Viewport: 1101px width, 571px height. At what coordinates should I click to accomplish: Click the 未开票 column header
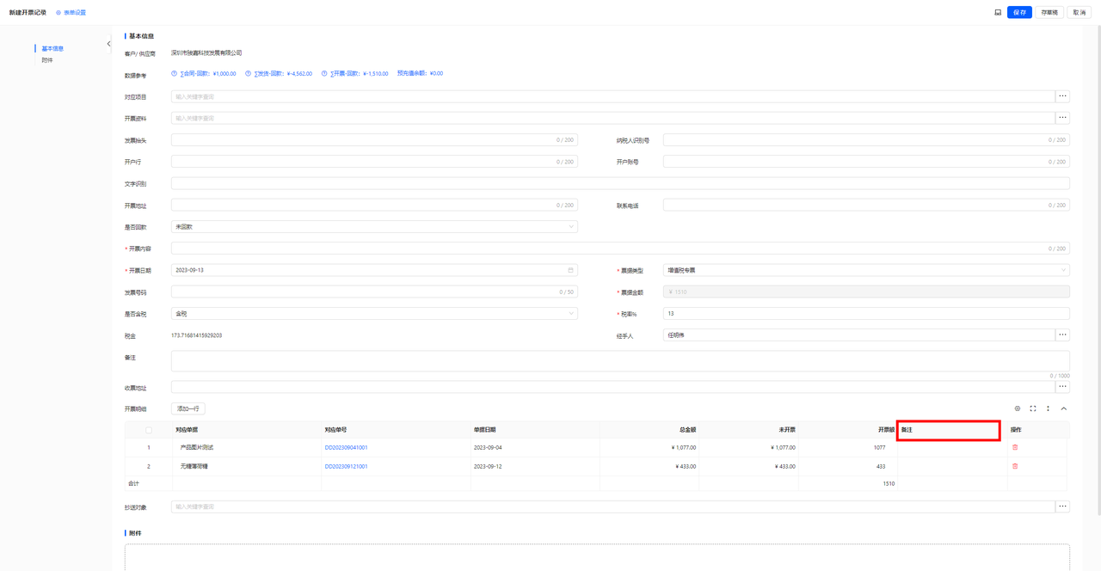pyautogui.click(x=749, y=429)
